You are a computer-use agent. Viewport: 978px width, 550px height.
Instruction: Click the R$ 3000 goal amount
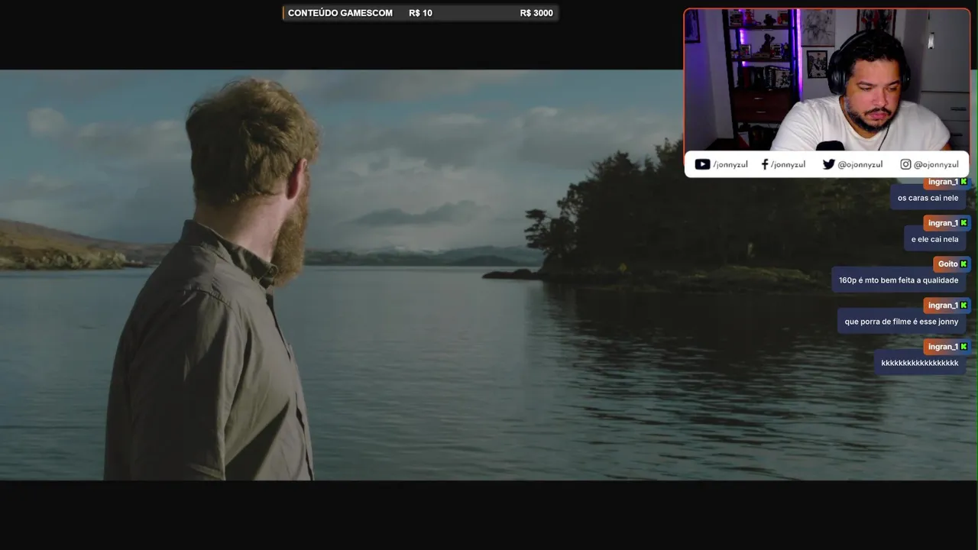click(x=536, y=13)
